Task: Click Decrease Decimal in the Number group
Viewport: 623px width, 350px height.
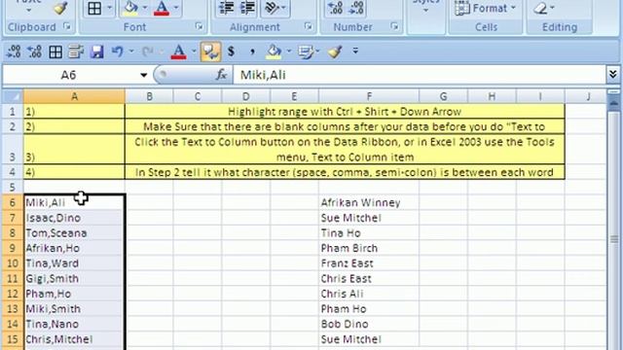Action: [x=356, y=8]
